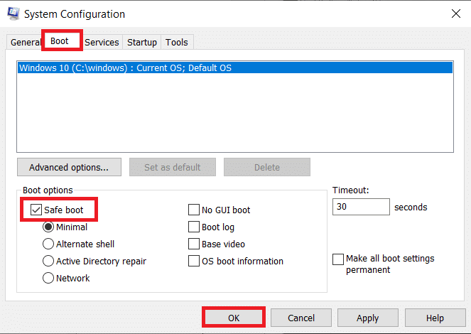Open Advanced options button
Screen dimensions: 471x334
click(69, 168)
